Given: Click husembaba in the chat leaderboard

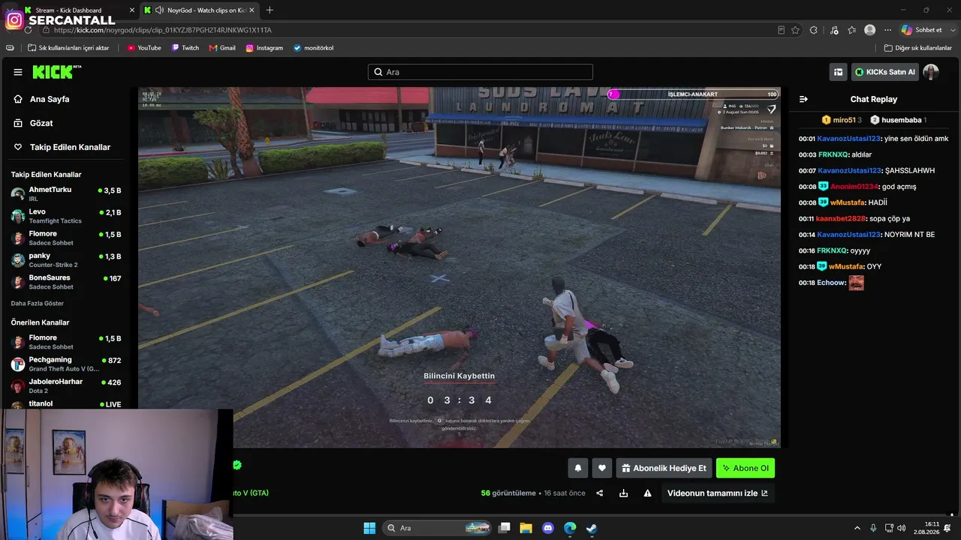Looking at the screenshot, I should click(899, 120).
